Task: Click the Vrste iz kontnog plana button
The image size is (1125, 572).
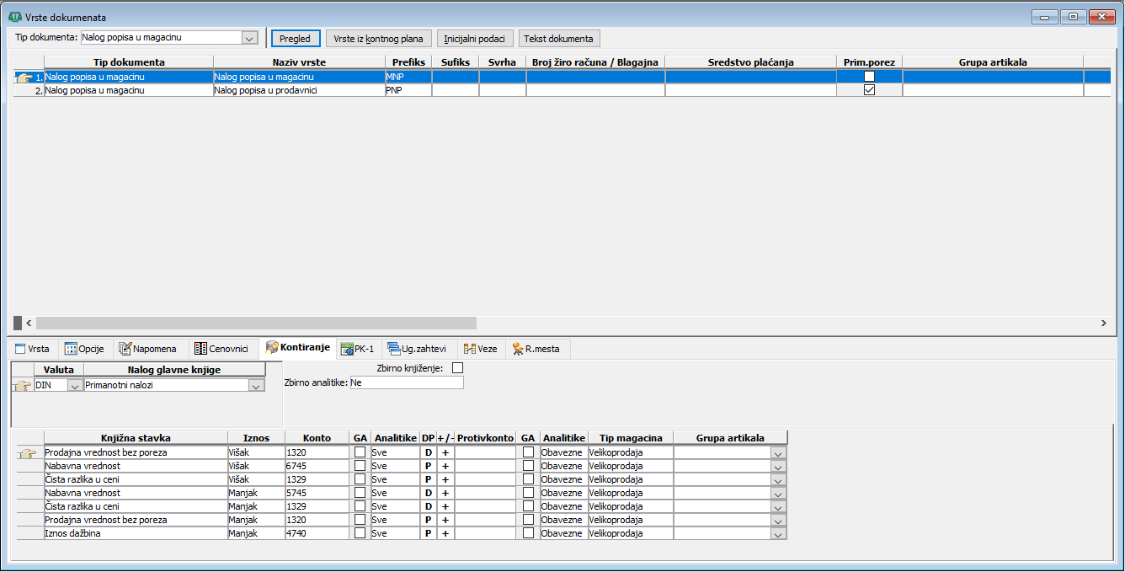Action: [379, 39]
